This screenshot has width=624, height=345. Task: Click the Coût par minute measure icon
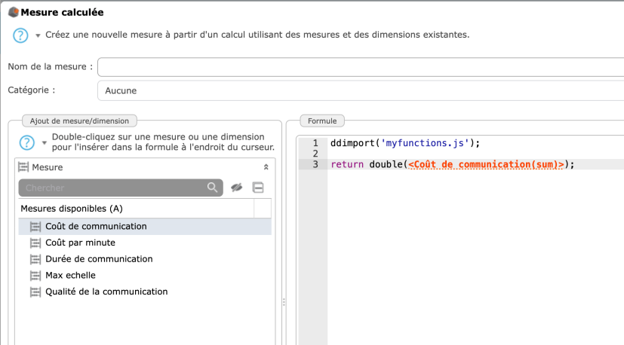click(x=35, y=243)
